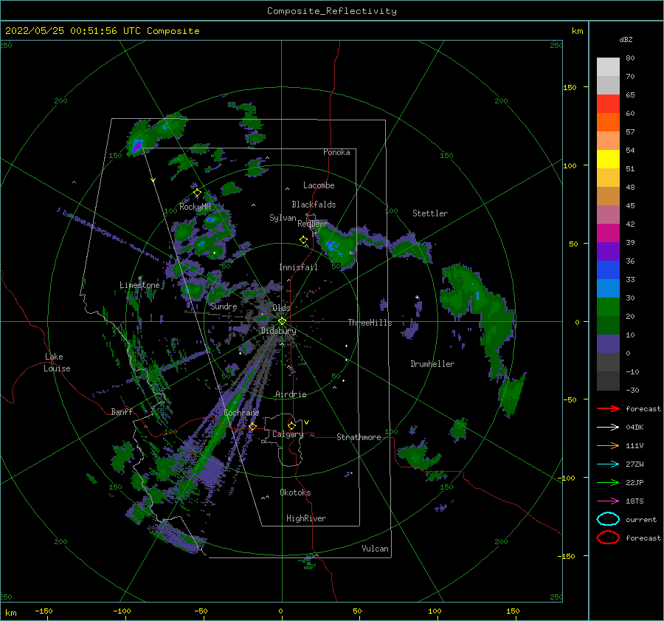Click the current legend label
Image resolution: width=664 pixels, height=621 pixels.
point(641,519)
